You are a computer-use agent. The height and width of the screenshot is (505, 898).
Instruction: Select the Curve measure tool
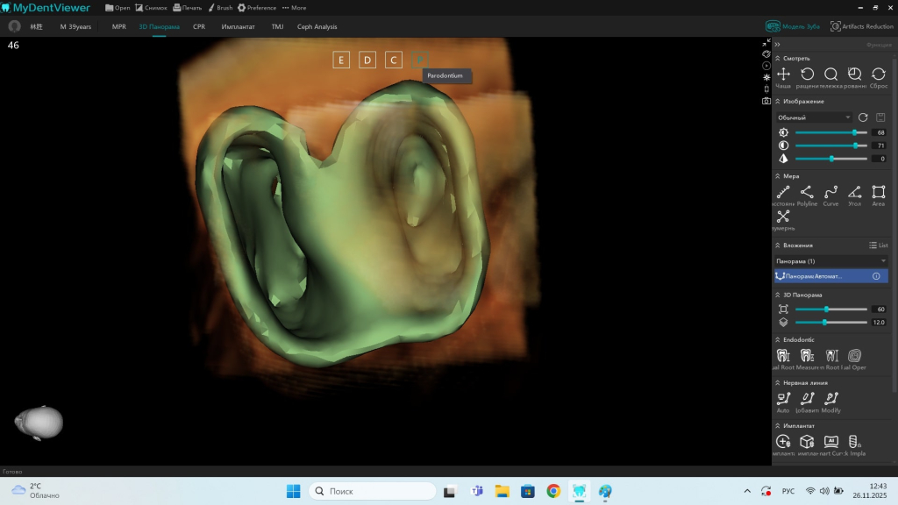tap(830, 192)
